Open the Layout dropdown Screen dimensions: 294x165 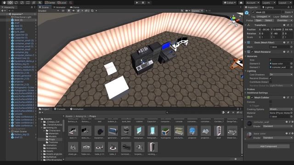pos(285,3)
